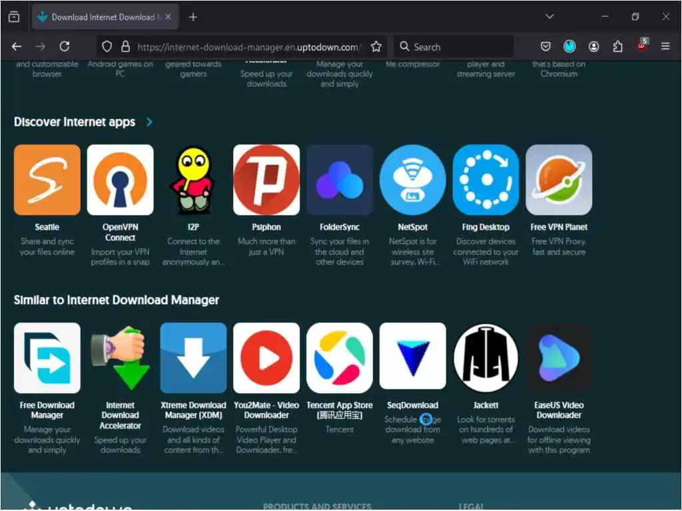
Task: Click the Free VPN Planet title
Action: (x=559, y=228)
